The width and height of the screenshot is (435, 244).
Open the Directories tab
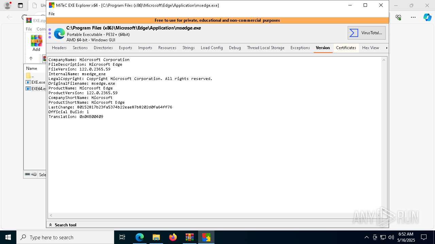click(103, 48)
